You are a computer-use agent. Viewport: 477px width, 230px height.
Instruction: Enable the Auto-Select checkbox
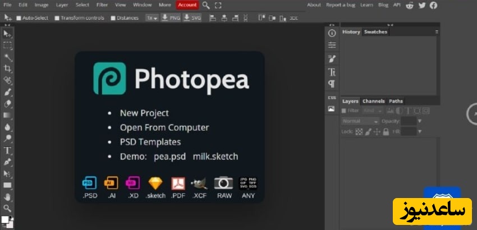tap(19, 18)
